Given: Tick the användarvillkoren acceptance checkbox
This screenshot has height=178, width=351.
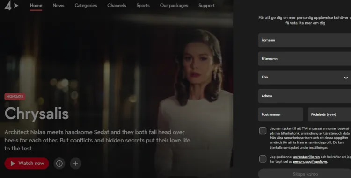Looking at the screenshot, I should (x=263, y=159).
